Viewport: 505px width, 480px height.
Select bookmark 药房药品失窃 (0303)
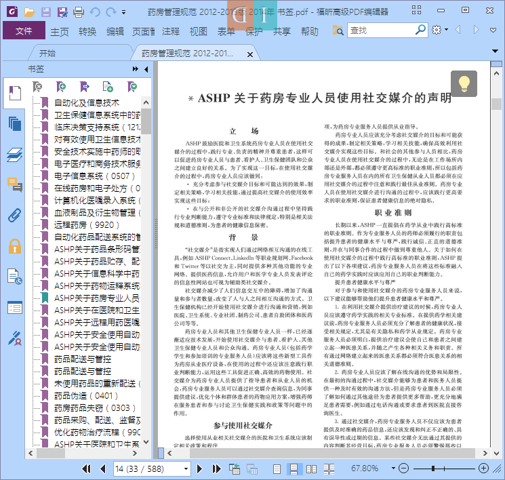[x=95, y=408]
